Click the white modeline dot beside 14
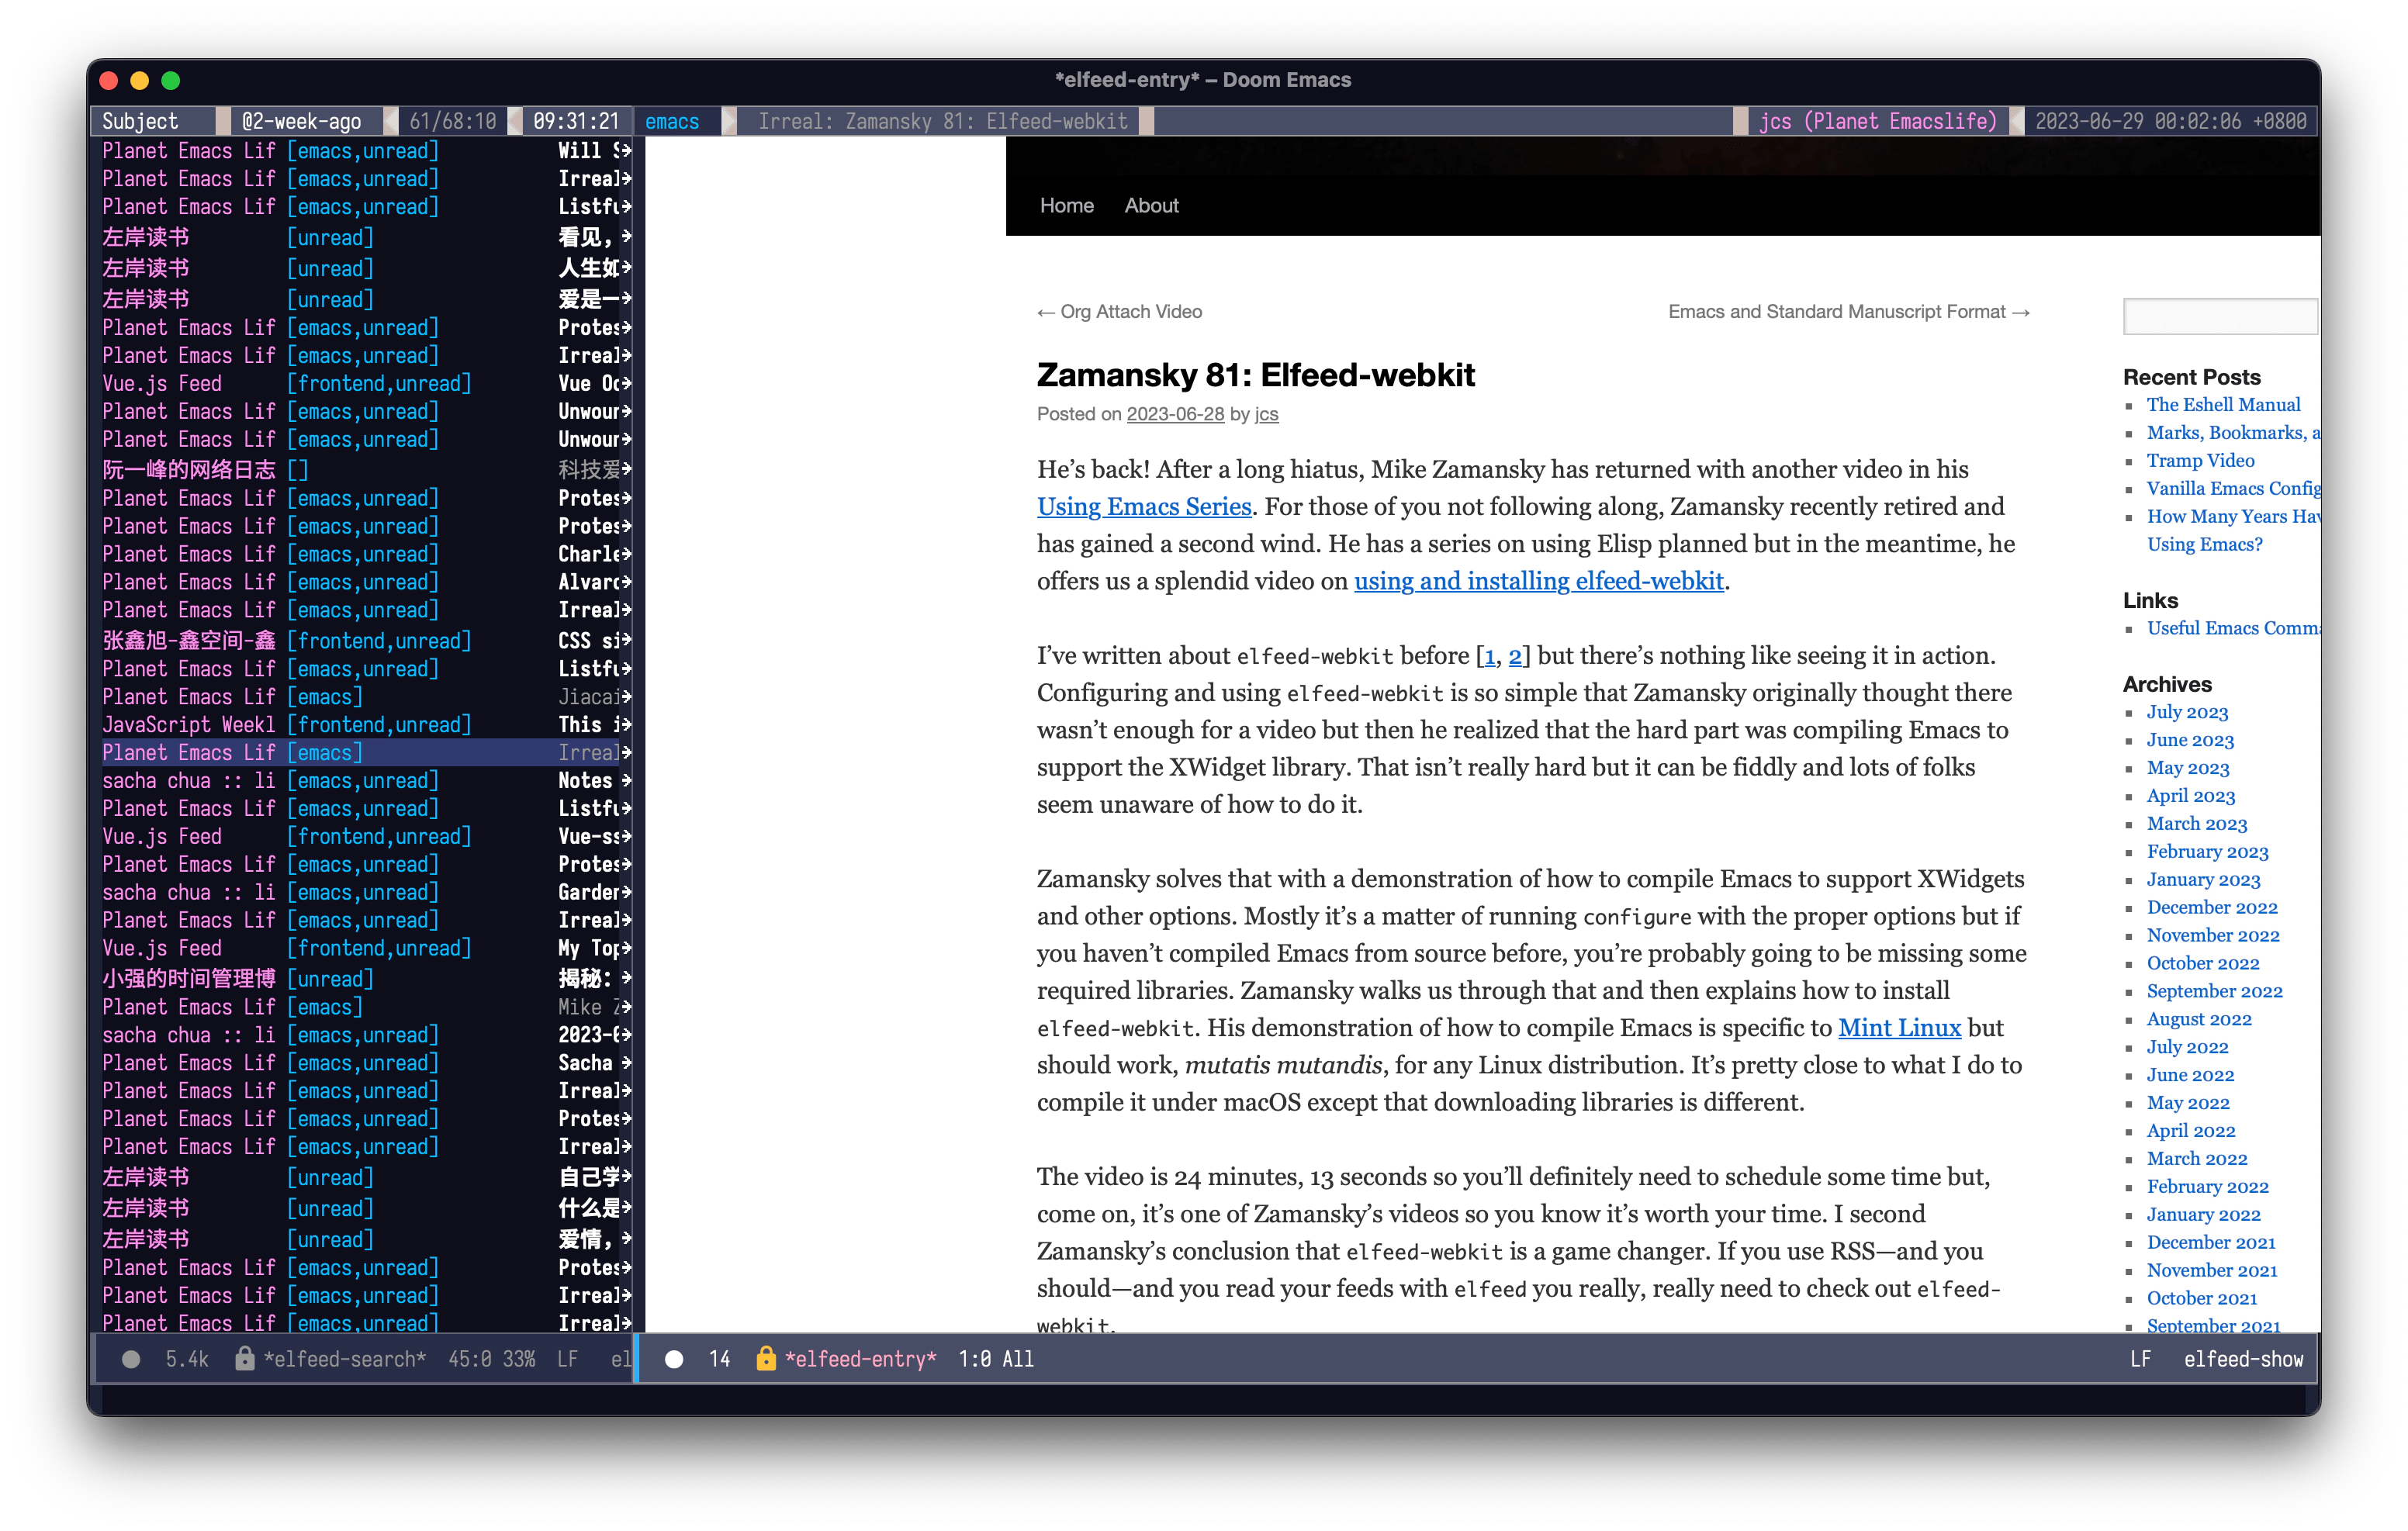The height and width of the screenshot is (1531, 2408). click(674, 1359)
